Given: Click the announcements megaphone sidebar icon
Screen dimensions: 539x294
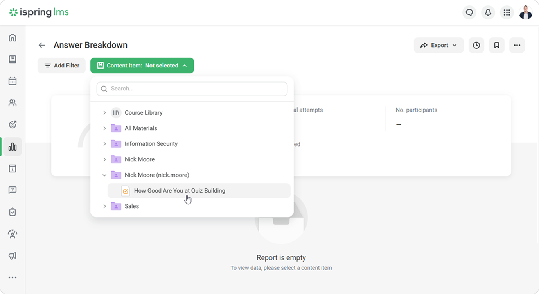Looking at the screenshot, I should [x=13, y=256].
